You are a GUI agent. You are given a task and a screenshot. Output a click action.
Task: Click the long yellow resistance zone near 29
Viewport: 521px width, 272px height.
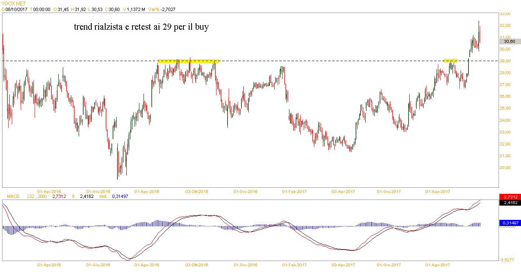188,61
